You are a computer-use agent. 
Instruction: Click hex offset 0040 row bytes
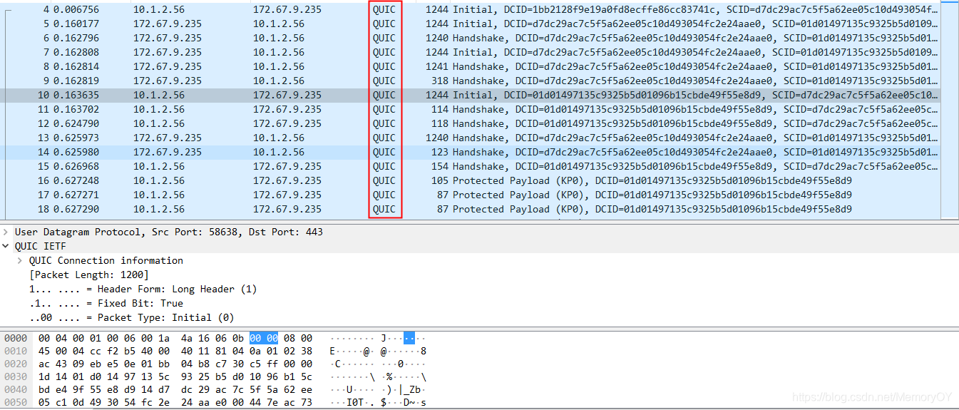tap(175, 389)
